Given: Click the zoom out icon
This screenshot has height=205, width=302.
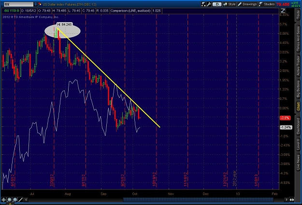Looking at the screenshot, I should tap(15, 200).
